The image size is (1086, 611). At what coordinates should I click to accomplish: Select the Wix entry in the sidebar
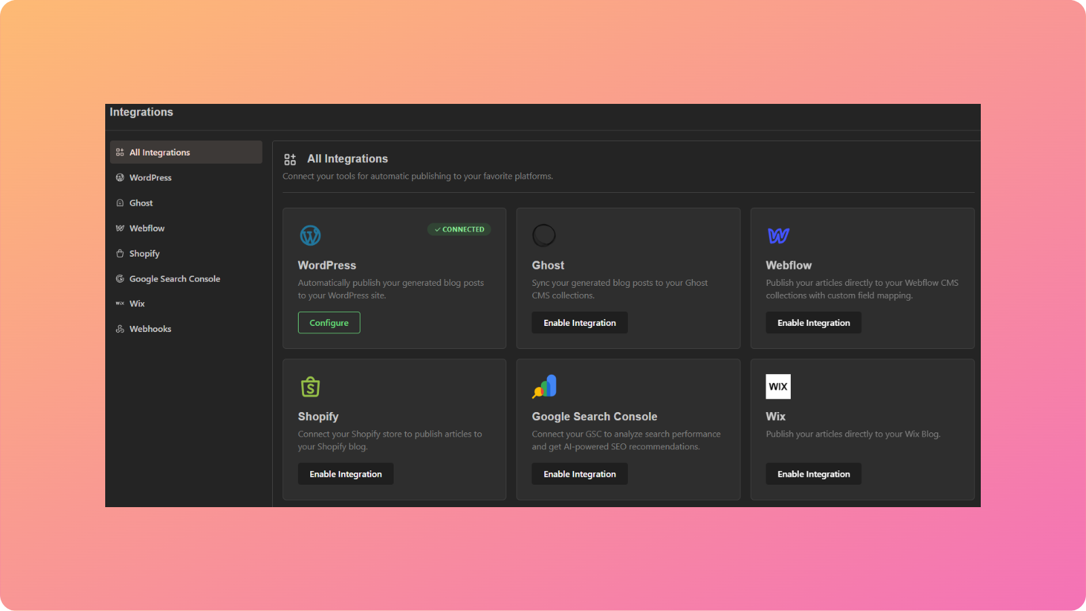(136, 303)
